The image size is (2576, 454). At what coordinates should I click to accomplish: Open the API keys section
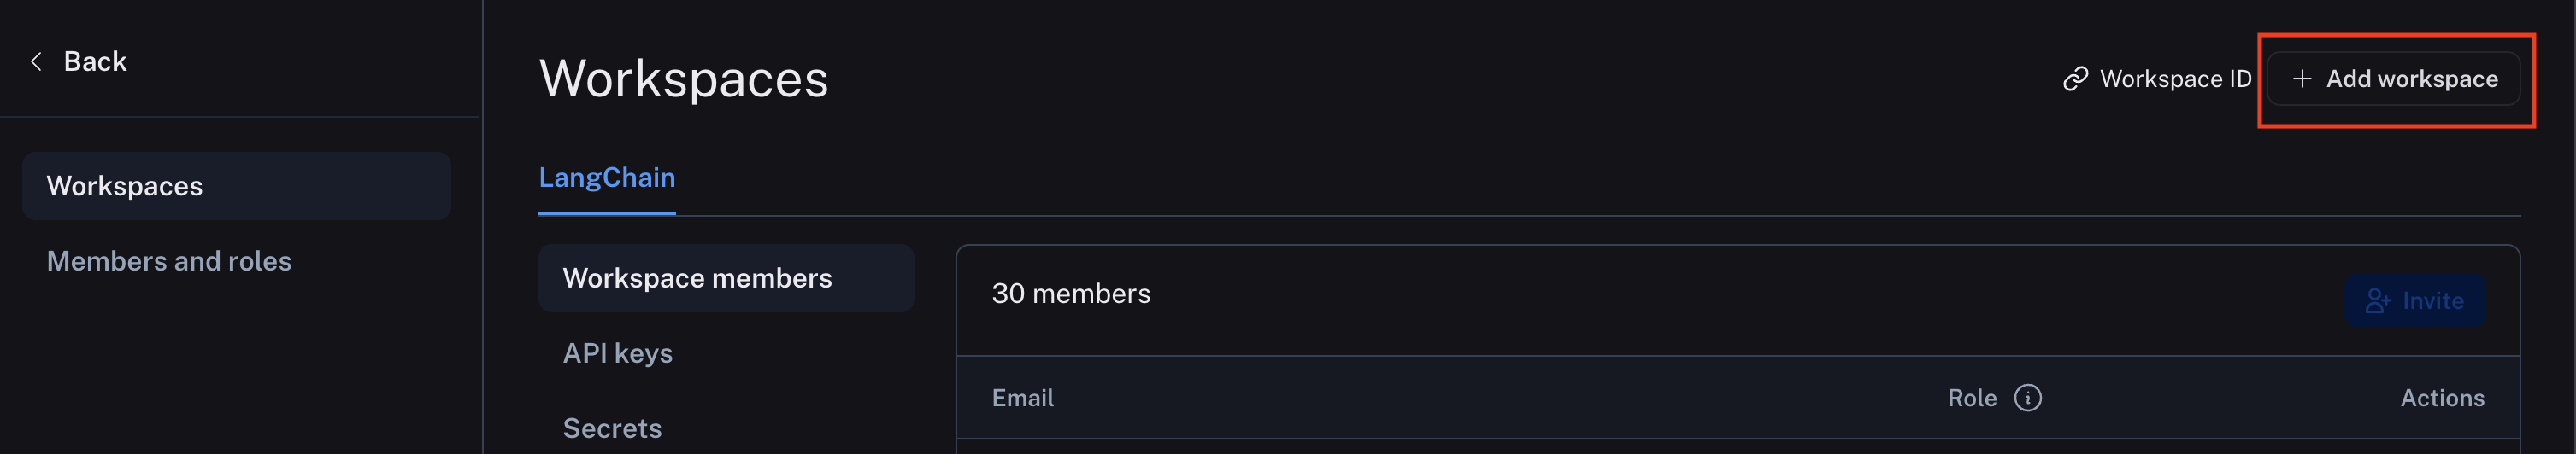click(x=617, y=353)
